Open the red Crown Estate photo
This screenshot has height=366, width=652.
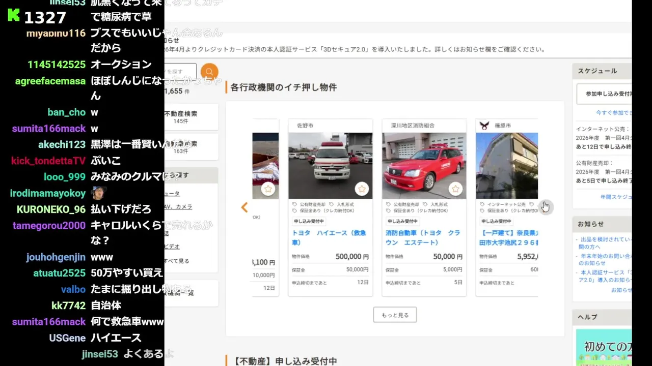(424, 166)
